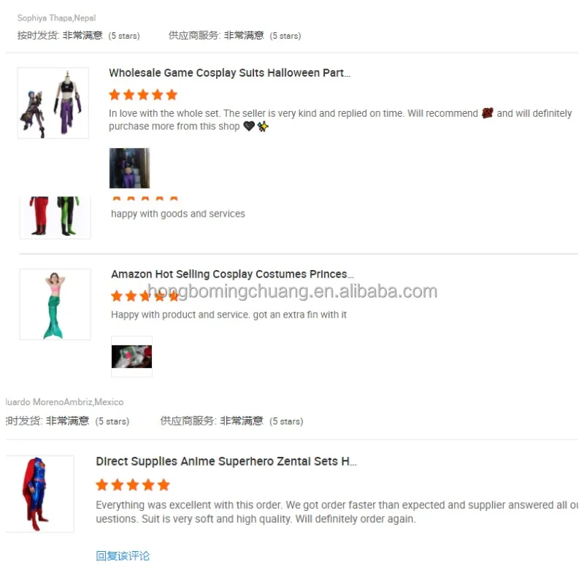584x584 pixels.
Task: Click the 回复该评论 reply link
Action: point(123,556)
